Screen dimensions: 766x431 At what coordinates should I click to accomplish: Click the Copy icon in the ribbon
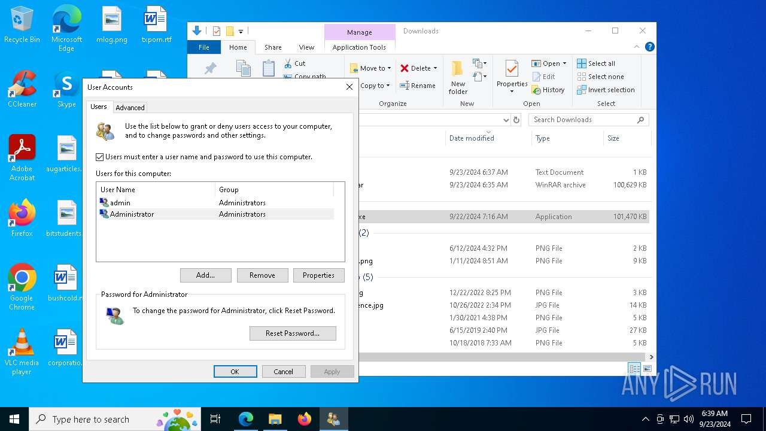(x=243, y=68)
